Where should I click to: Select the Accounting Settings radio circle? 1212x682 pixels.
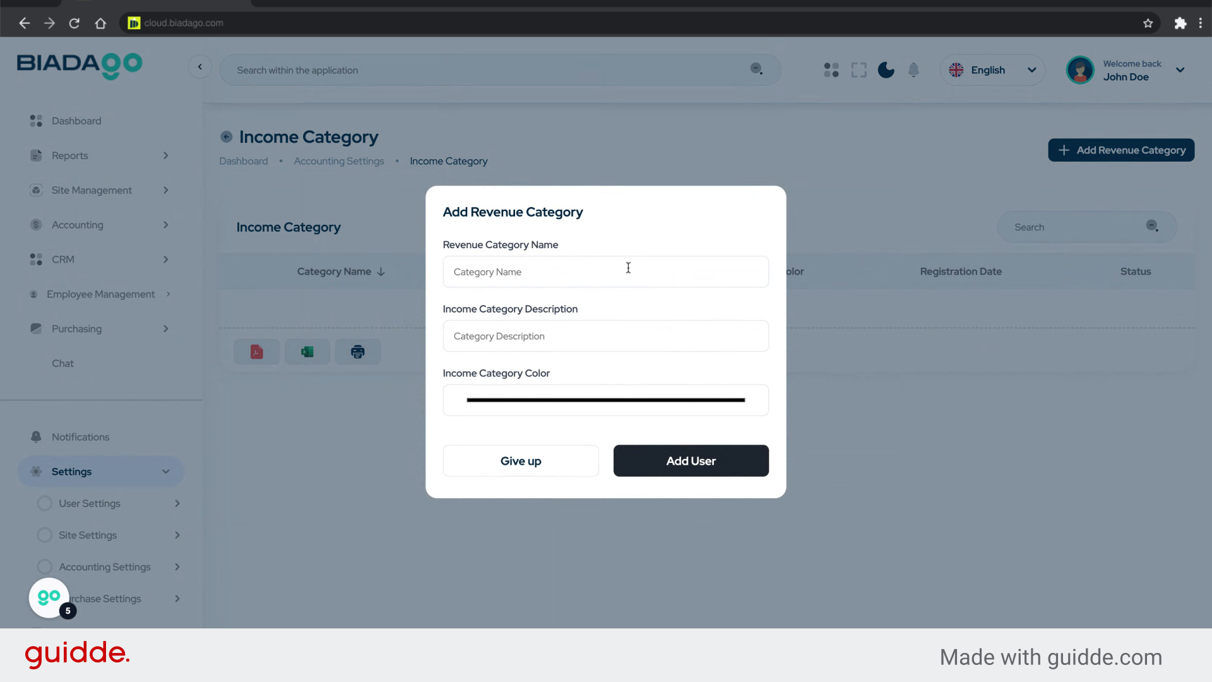[x=44, y=567]
